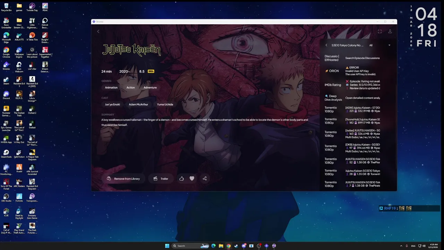Viewport: 444px width, 250px height.
Task: Launch Dead by Daylight shortcut
Action: (x=19, y=214)
